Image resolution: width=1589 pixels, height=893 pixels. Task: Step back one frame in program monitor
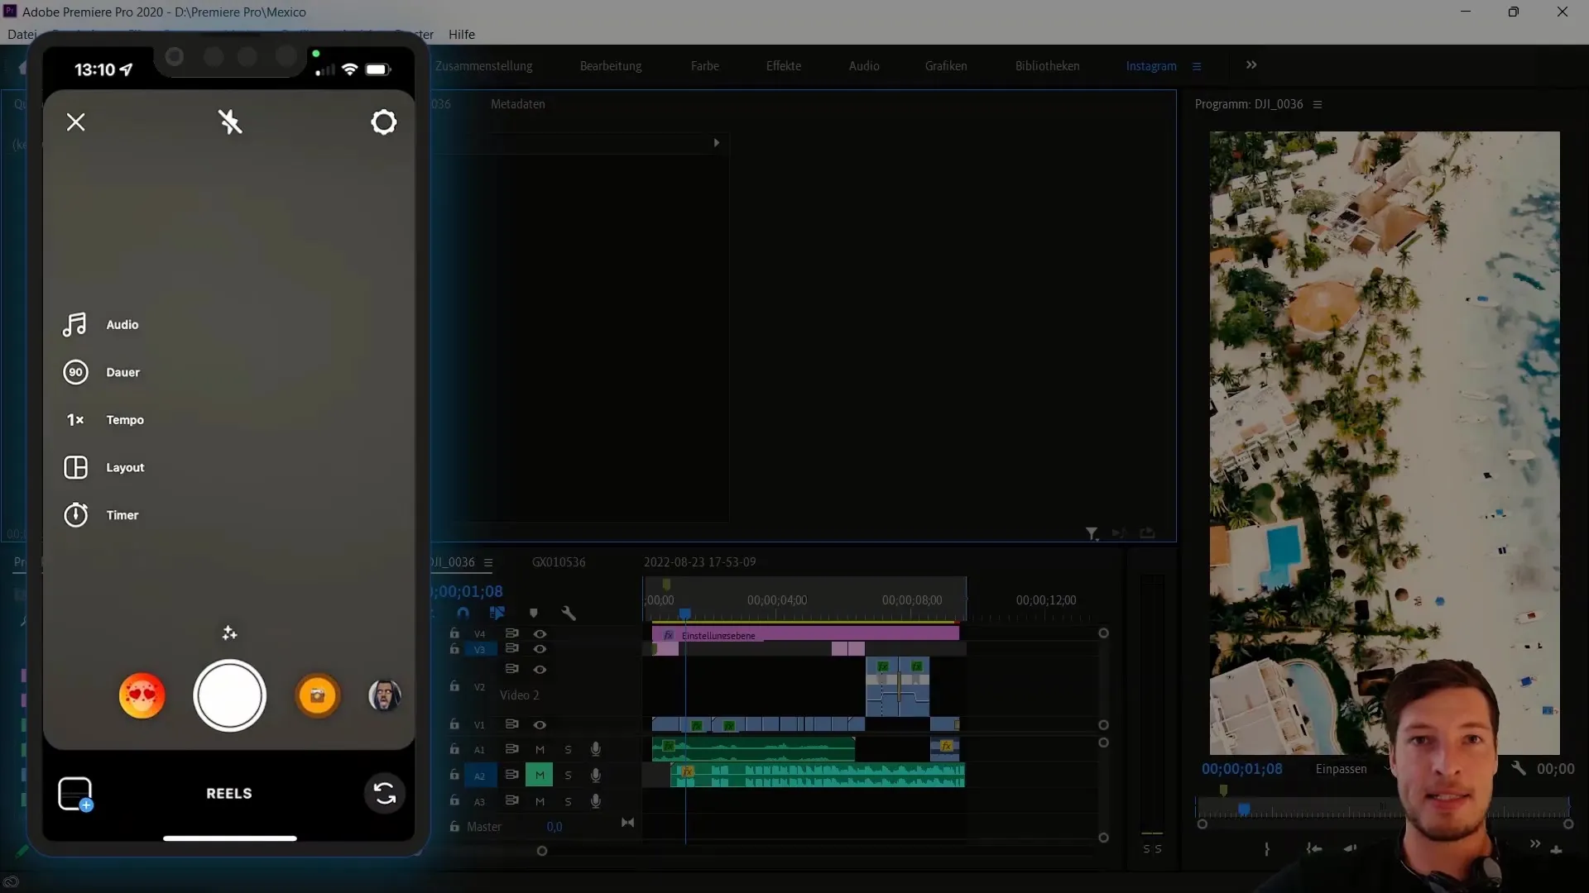coord(1351,848)
